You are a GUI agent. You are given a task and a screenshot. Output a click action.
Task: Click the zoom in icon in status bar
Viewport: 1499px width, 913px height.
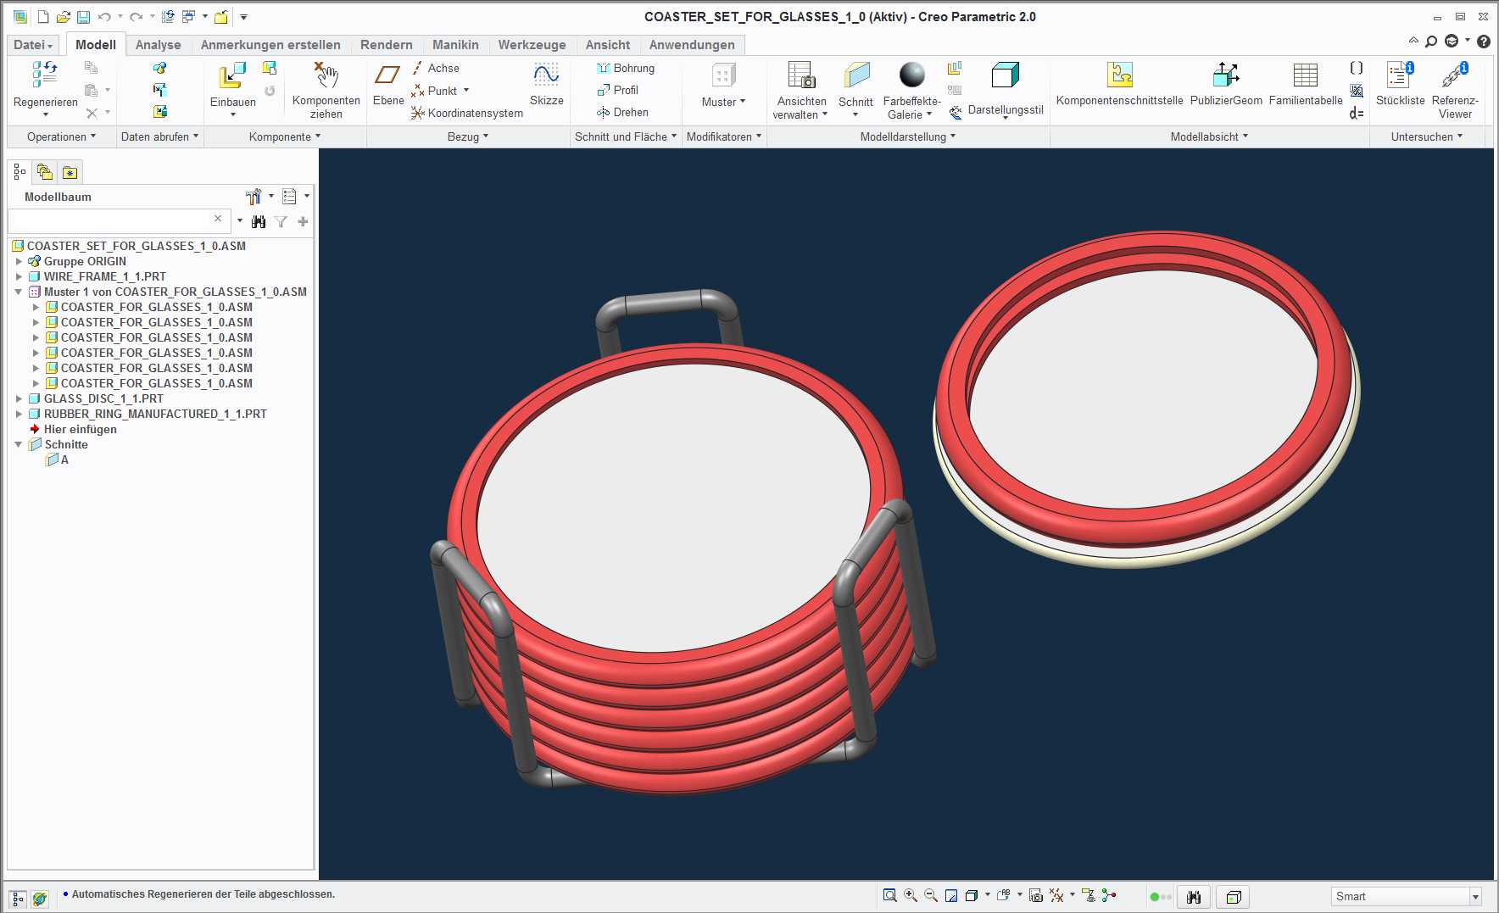click(911, 895)
